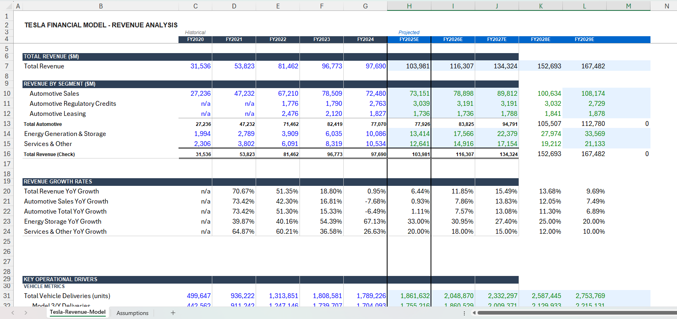Viewport: 677px width, 319px height.
Task: Select FY2020 deliveries value 499,647
Action: [x=199, y=296]
